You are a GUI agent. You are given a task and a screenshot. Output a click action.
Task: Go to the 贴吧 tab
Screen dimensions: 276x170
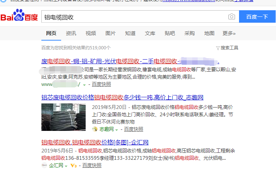[170, 33]
